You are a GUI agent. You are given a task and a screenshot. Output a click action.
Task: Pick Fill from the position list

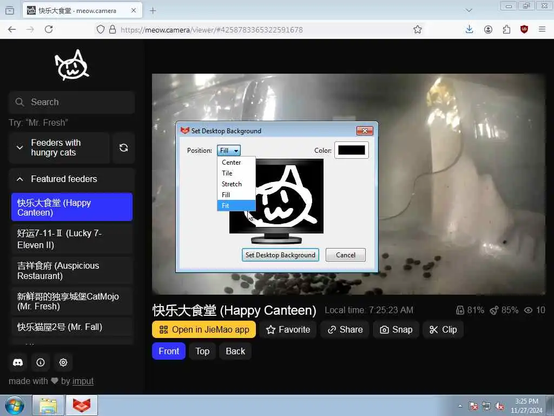coord(236,195)
